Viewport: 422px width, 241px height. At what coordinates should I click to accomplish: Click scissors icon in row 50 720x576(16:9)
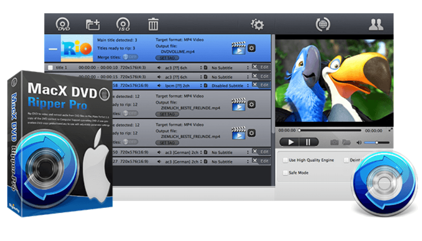[255, 151]
